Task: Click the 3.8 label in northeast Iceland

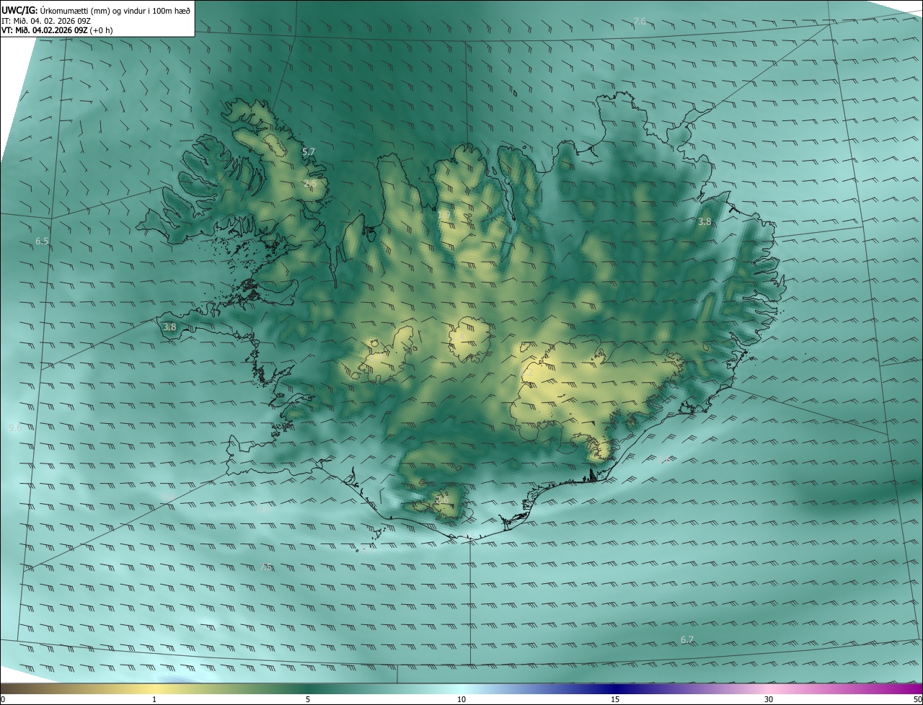Action: (705, 221)
